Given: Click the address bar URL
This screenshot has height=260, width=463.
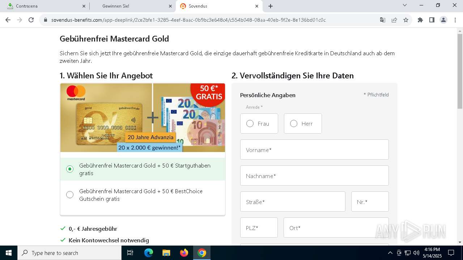Looking at the screenshot, I should [188, 20].
